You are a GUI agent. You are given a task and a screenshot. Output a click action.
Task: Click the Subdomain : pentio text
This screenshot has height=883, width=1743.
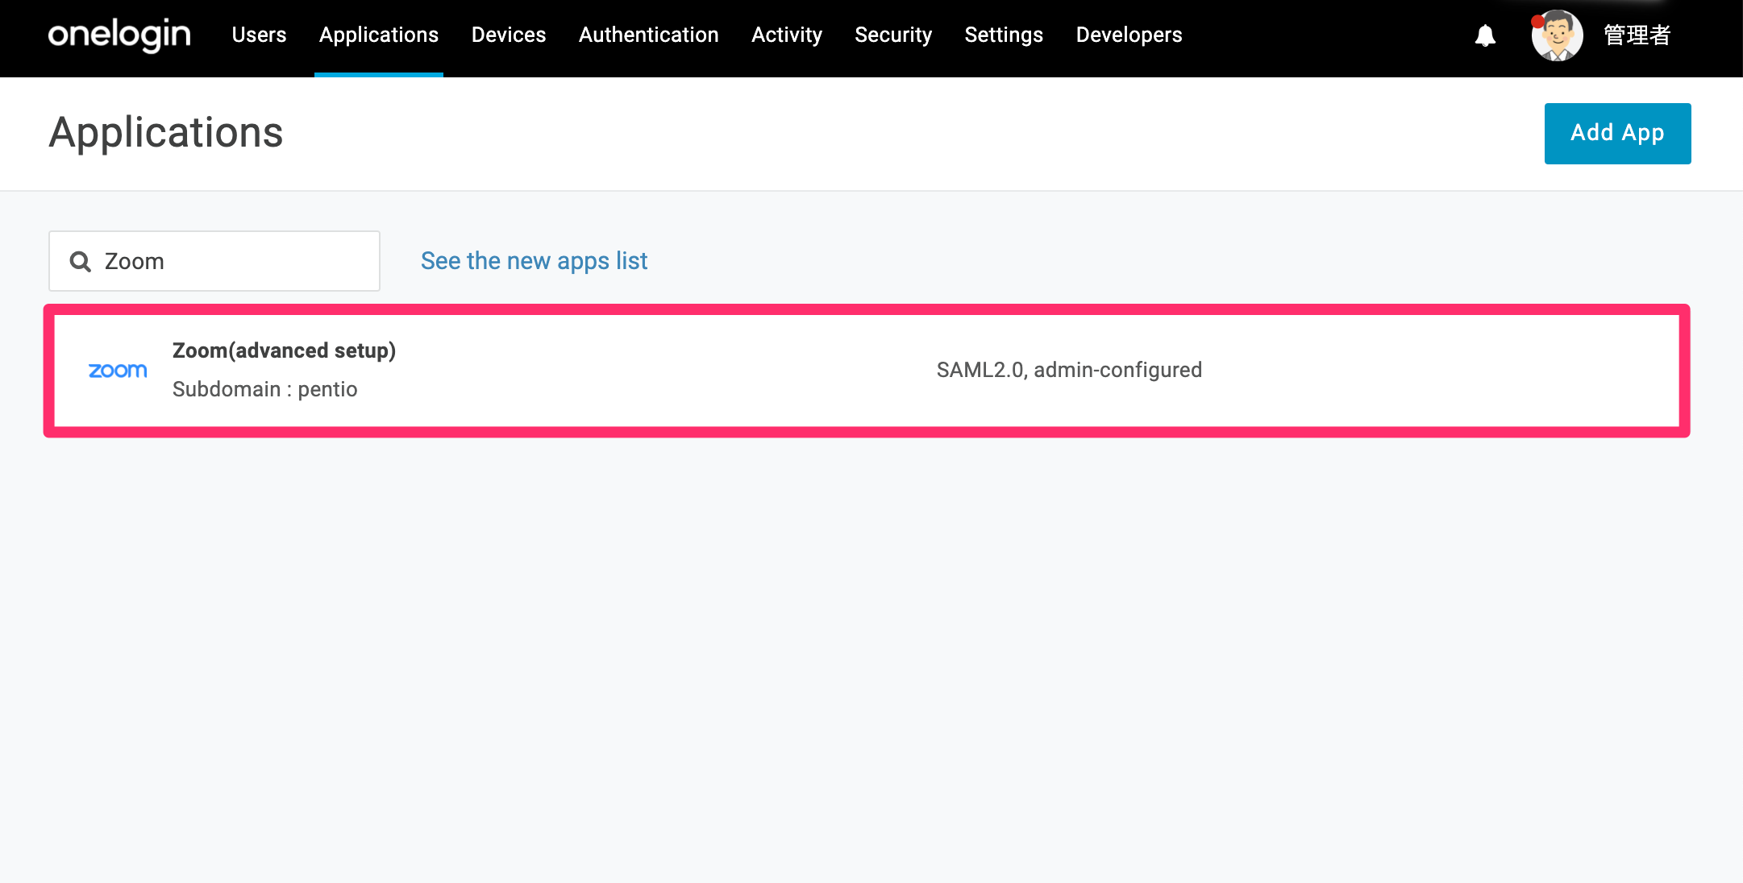coord(264,390)
